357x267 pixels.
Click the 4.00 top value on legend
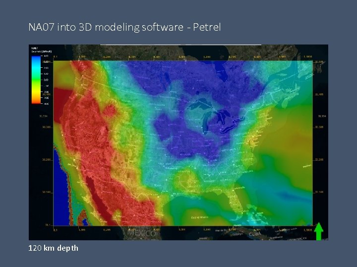point(46,56)
